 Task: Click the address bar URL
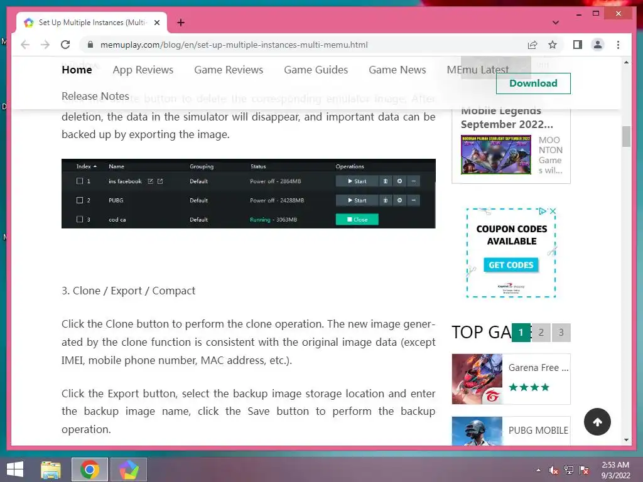(x=234, y=45)
